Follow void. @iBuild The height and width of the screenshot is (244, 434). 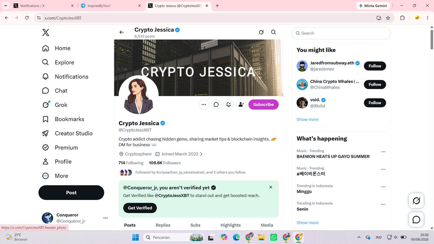375,103
